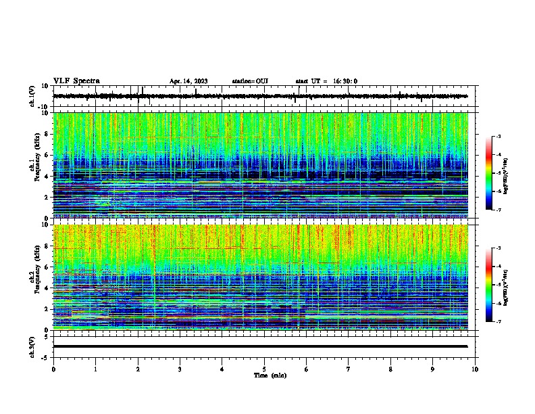Click the ch.1 voltage waveform trace
This screenshot has height=414, width=535.
coord(261,96)
